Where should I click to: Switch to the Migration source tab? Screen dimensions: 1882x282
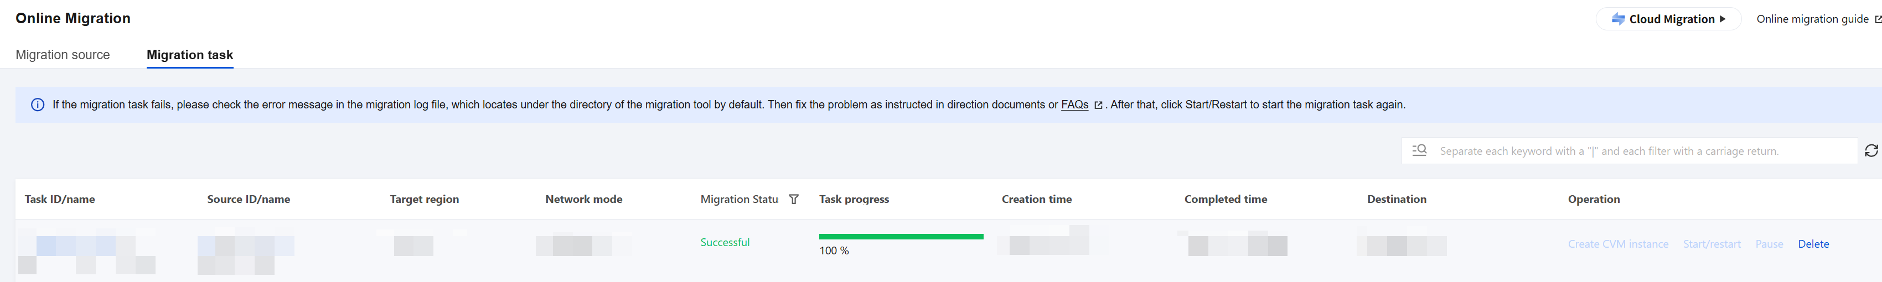[x=63, y=55]
